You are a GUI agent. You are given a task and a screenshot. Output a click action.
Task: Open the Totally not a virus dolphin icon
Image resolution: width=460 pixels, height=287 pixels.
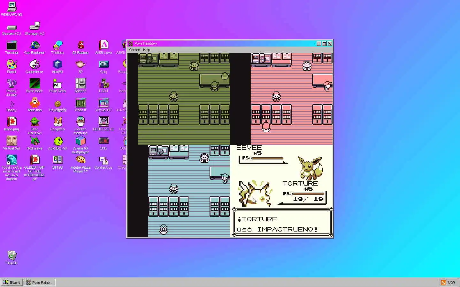[x=11, y=168]
